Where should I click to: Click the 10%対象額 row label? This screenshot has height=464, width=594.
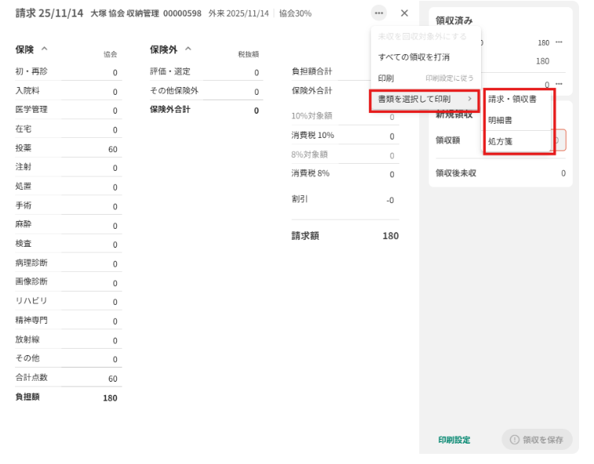coord(312,116)
